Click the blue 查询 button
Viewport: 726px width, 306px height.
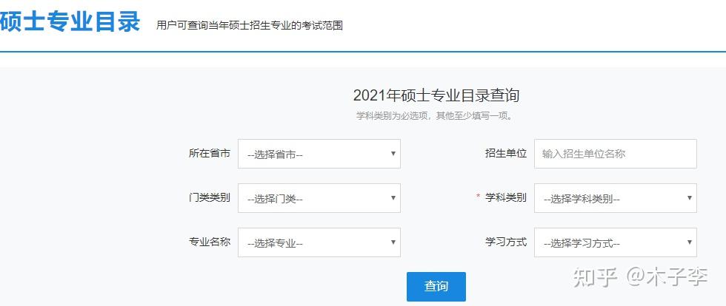(x=436, y=287)
